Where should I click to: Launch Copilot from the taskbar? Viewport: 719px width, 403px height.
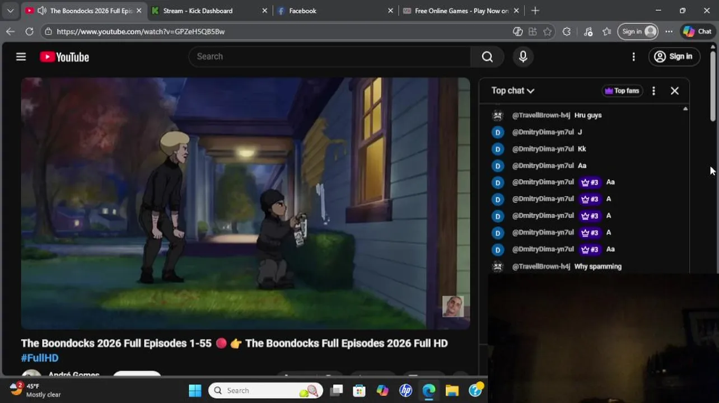[382, 391]
